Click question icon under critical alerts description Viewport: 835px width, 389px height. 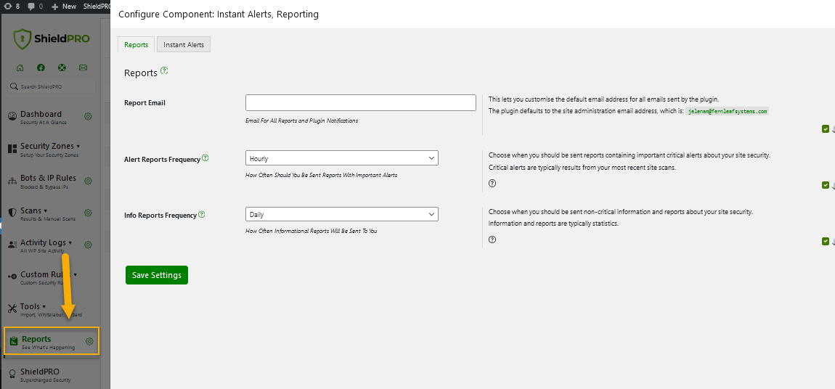tap(492, 183)
